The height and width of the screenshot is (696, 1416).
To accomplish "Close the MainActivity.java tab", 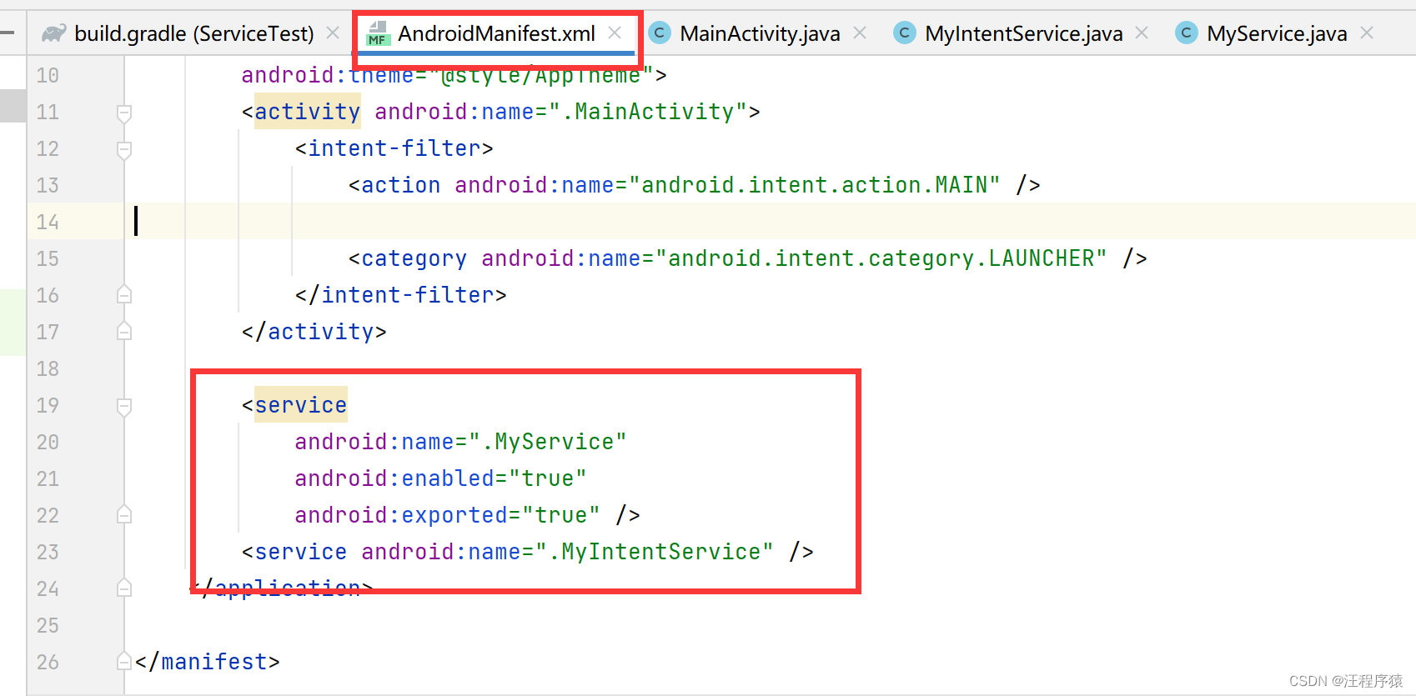I will coord(860,33).
